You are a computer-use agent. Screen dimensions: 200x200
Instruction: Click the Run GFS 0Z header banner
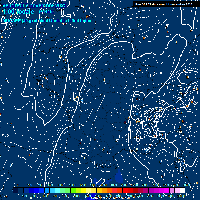coord(164,4)
